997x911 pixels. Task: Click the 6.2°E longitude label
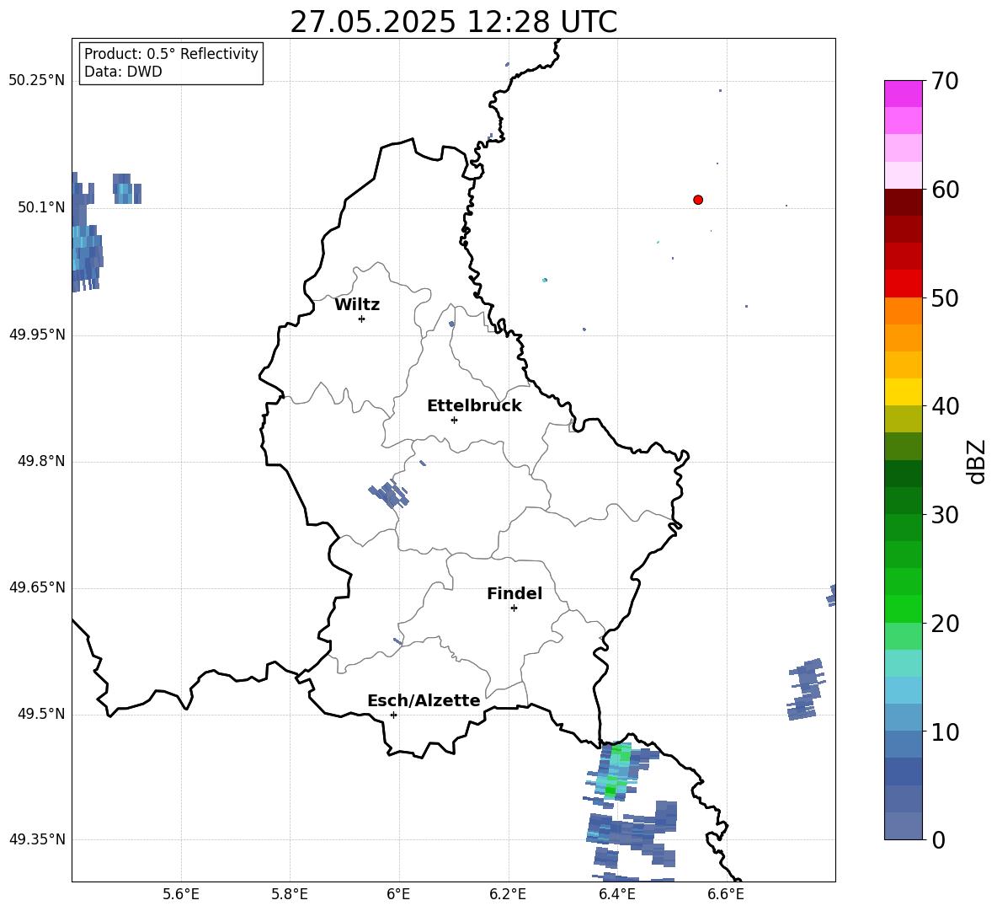click(508, 894)
